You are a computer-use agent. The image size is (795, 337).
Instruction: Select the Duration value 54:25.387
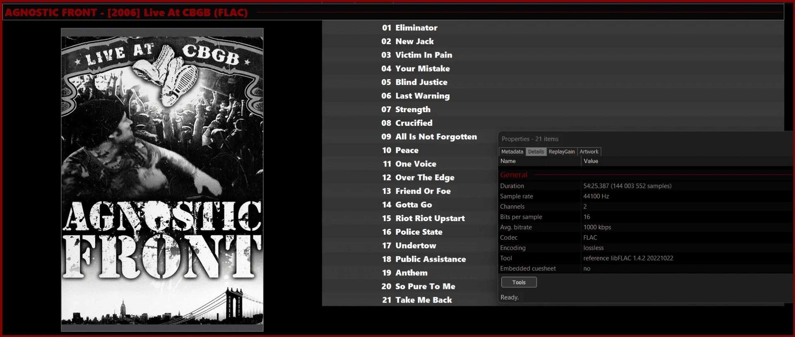(627, 186)
